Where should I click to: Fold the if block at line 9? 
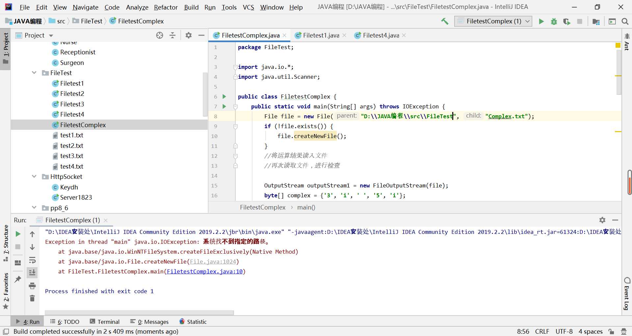(x=235, y=126)
